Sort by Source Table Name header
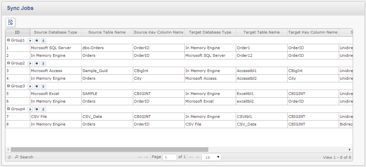This screenshot has height=167, width=366. [x=107, y=32]
